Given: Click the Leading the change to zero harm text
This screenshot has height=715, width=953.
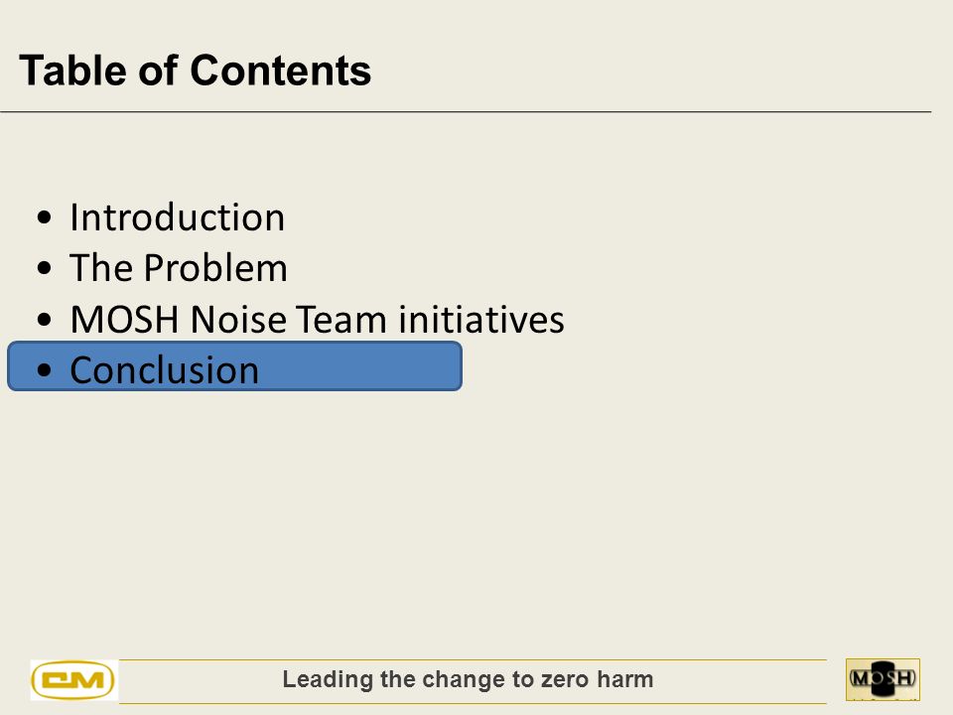Looking at the screenshot, I should pyautogui.click(x=468, y=679).
